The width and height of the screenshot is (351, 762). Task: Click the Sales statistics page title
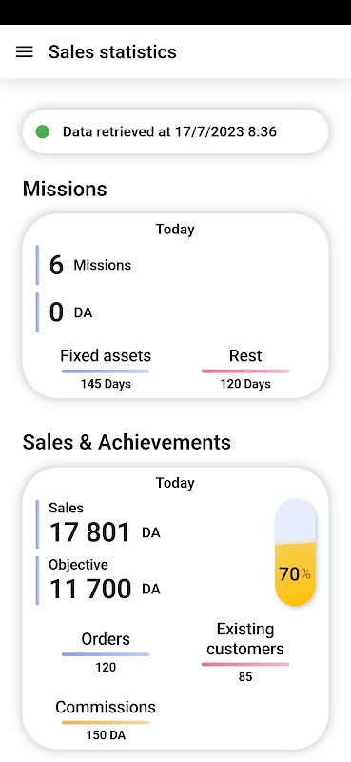112,51
